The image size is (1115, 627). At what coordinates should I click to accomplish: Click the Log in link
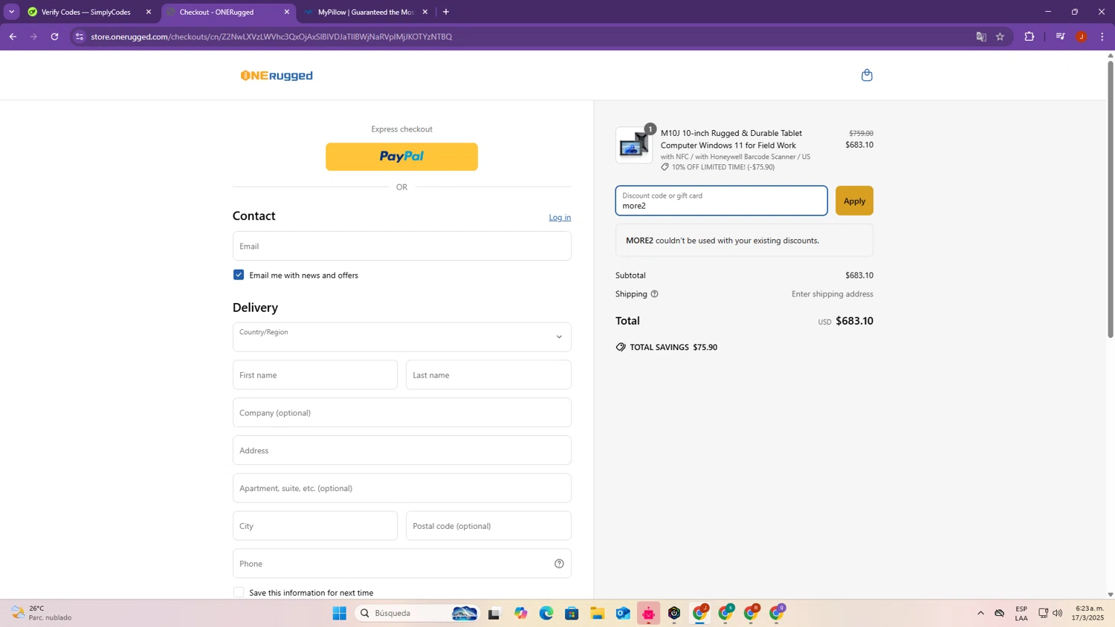click(x=560, y=218)
